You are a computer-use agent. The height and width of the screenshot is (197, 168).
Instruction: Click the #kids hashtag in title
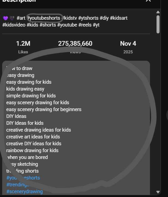tap(32, 25)
